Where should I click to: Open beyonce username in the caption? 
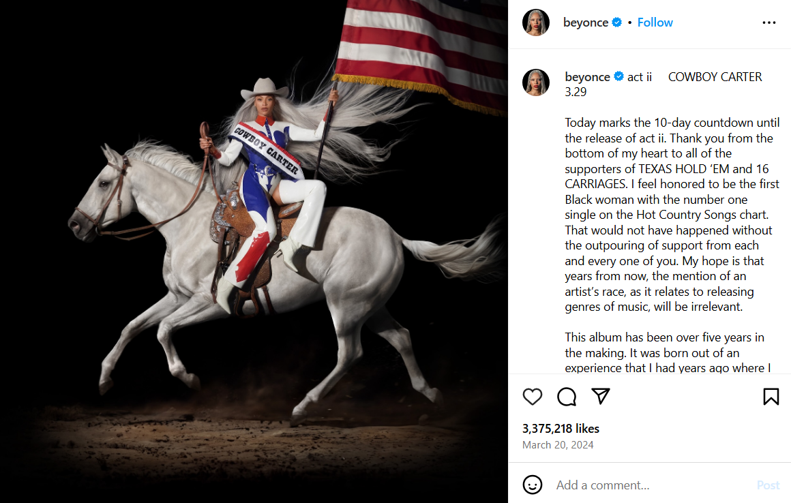(x=587, y=77)
